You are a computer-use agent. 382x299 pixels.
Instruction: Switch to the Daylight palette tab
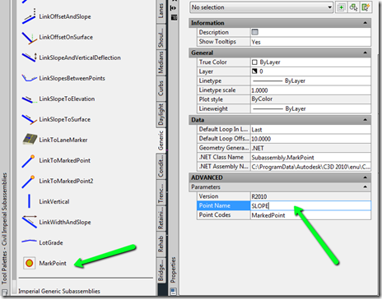161,114
